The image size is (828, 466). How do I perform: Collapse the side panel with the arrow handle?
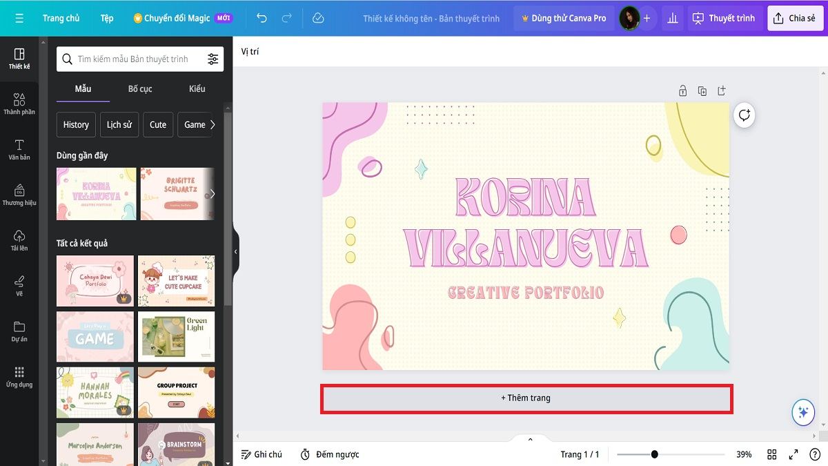coord(235,252)
